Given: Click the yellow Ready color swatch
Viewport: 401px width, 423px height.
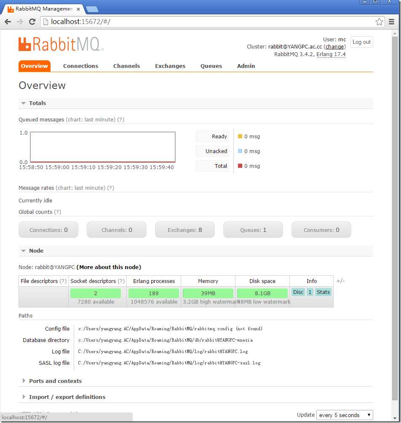Looking at the screenshot, I should tap(240, 136).
